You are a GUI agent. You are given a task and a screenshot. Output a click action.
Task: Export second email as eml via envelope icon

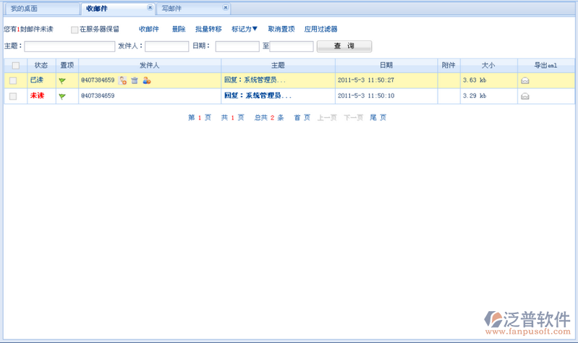click(525, 96)
